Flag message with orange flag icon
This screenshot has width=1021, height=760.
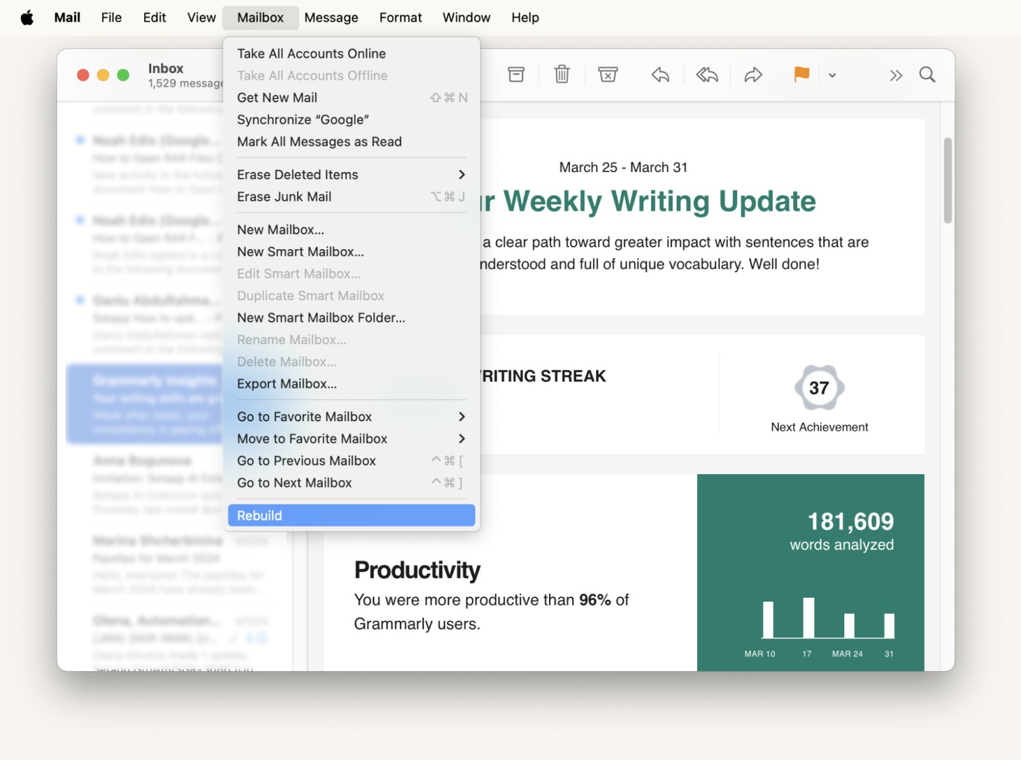(801, 75)
